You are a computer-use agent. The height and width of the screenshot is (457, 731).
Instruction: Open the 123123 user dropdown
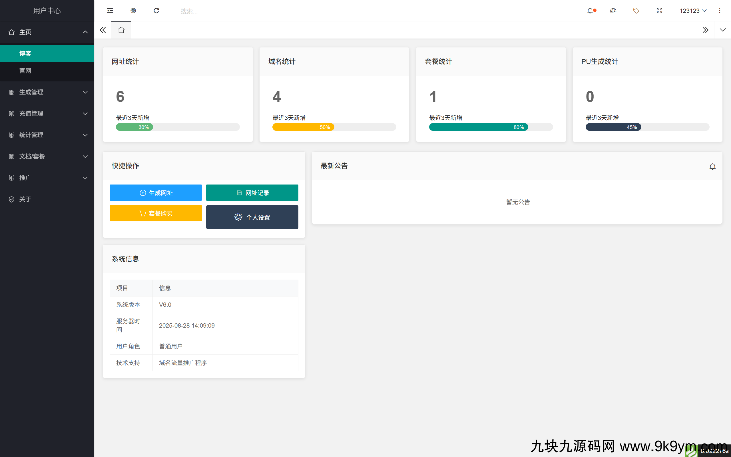point(693,11)
